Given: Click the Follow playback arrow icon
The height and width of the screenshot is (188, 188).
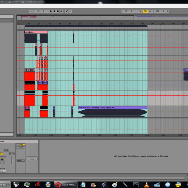Looking at the screenshot, I should [31, 11].
